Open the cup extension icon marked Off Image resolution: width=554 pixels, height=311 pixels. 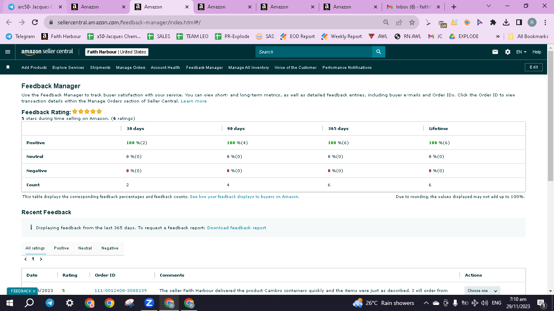(442, 23)
